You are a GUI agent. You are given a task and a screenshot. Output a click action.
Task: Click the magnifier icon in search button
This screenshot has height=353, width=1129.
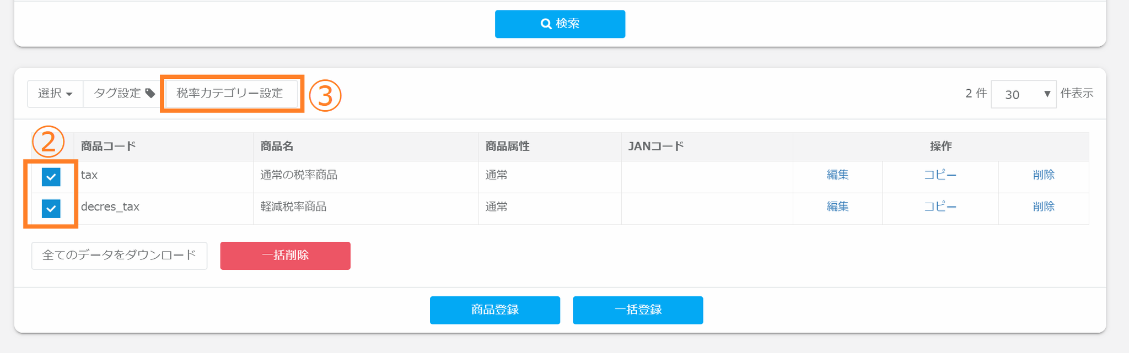[x=546, y=24]
